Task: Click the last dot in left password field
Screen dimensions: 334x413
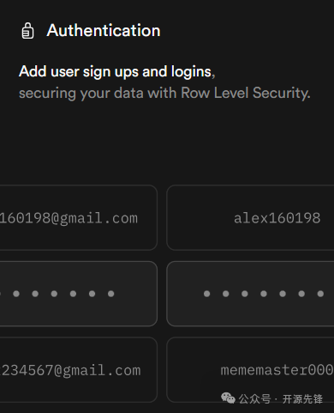Action: pyautogui.click(x=111, y=294)
